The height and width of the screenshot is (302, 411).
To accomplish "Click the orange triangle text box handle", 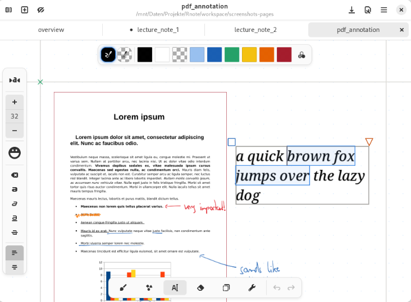I will [x=369, y=142].
